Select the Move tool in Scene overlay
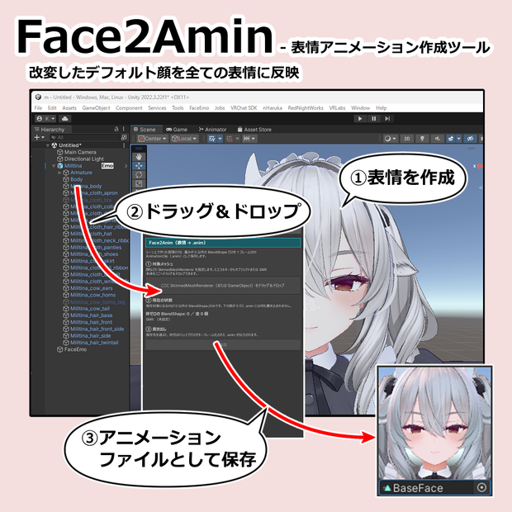Viewport: 512px width, 512px height. (139, 166)
